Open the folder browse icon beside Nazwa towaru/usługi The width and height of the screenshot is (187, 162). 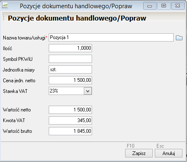(179, 38)
